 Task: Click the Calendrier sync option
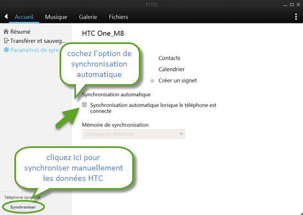tap(171, 69)
